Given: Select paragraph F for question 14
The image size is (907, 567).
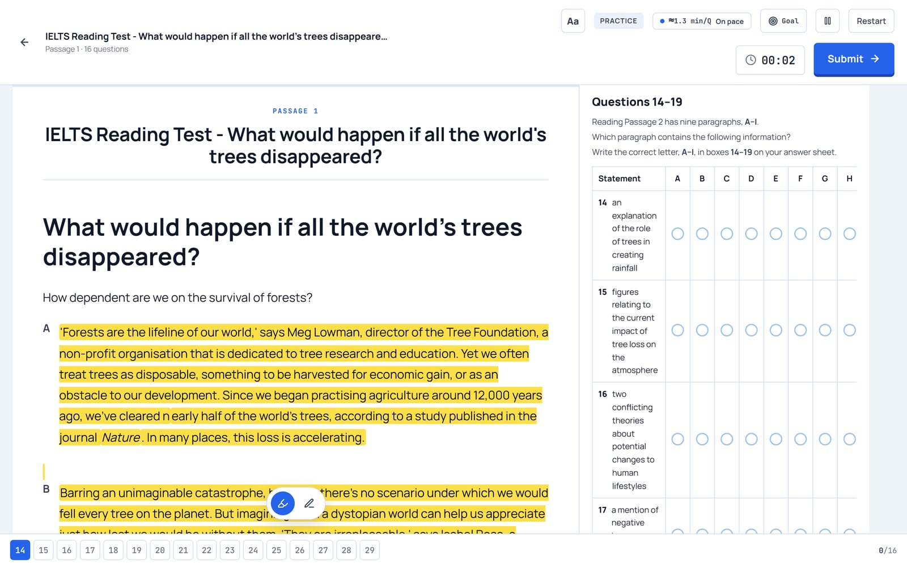Looking at the screenshot, I should pyautogui.click(x=800, y=234).
